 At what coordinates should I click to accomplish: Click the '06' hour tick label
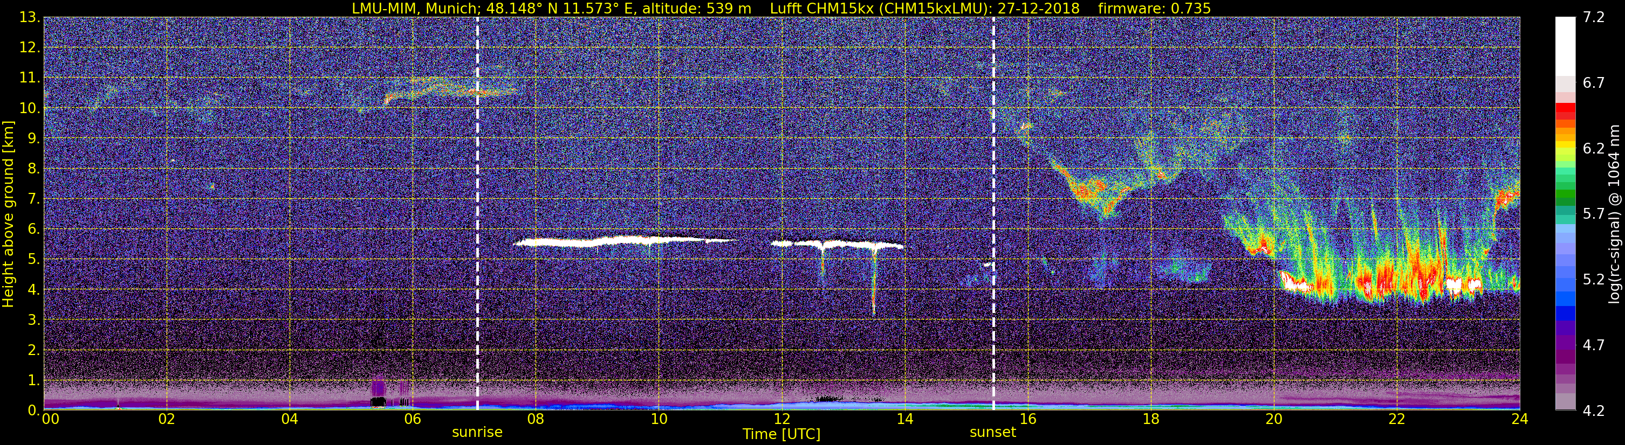pyautogui.click(x=413, y=419)
